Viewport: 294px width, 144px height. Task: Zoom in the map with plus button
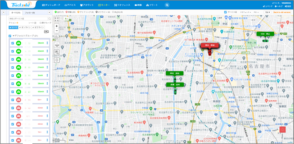tap(57, 26)
